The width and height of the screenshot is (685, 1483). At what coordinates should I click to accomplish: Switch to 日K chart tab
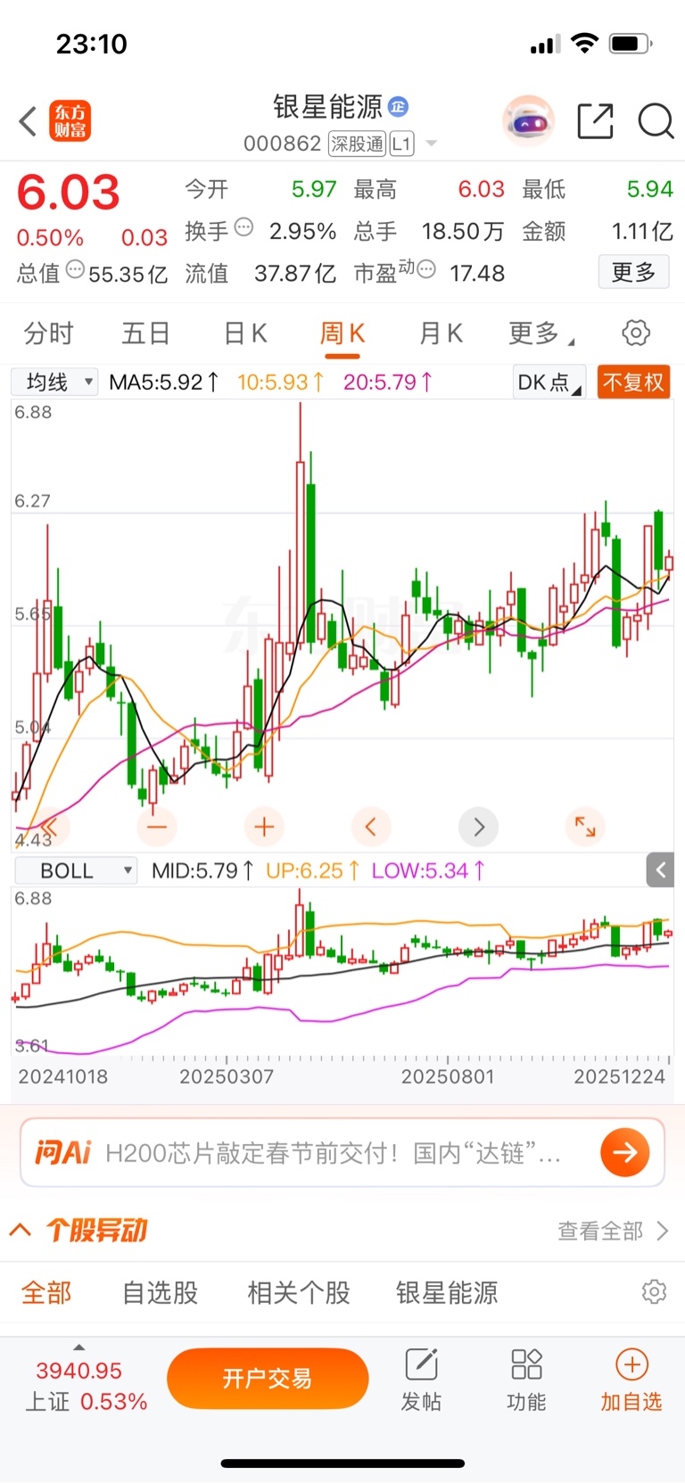click(x=245, y=334)
